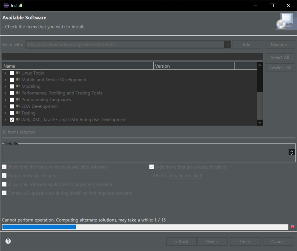
Task: Go to previous page with Back button
Action: (182, 242)
